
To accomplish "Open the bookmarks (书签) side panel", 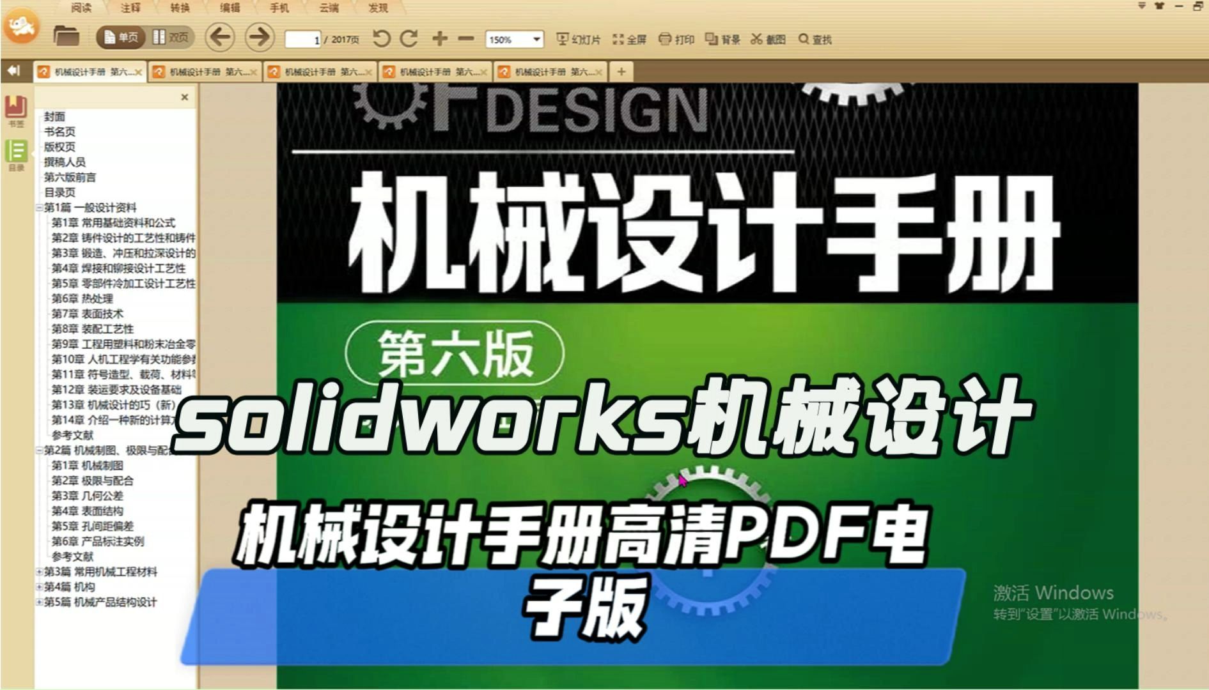I will point(16,111).
